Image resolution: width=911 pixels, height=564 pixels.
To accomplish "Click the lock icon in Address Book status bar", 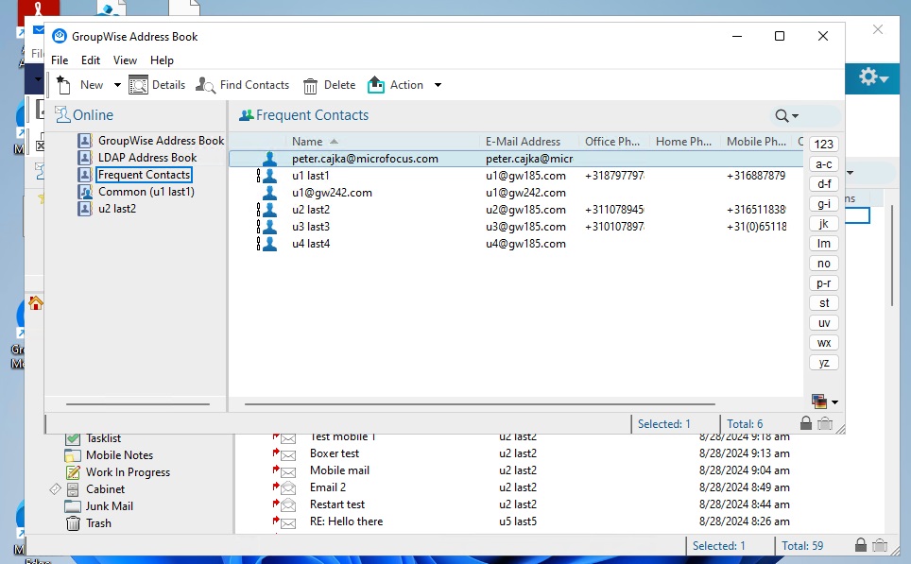I will (x=806, y=423).
